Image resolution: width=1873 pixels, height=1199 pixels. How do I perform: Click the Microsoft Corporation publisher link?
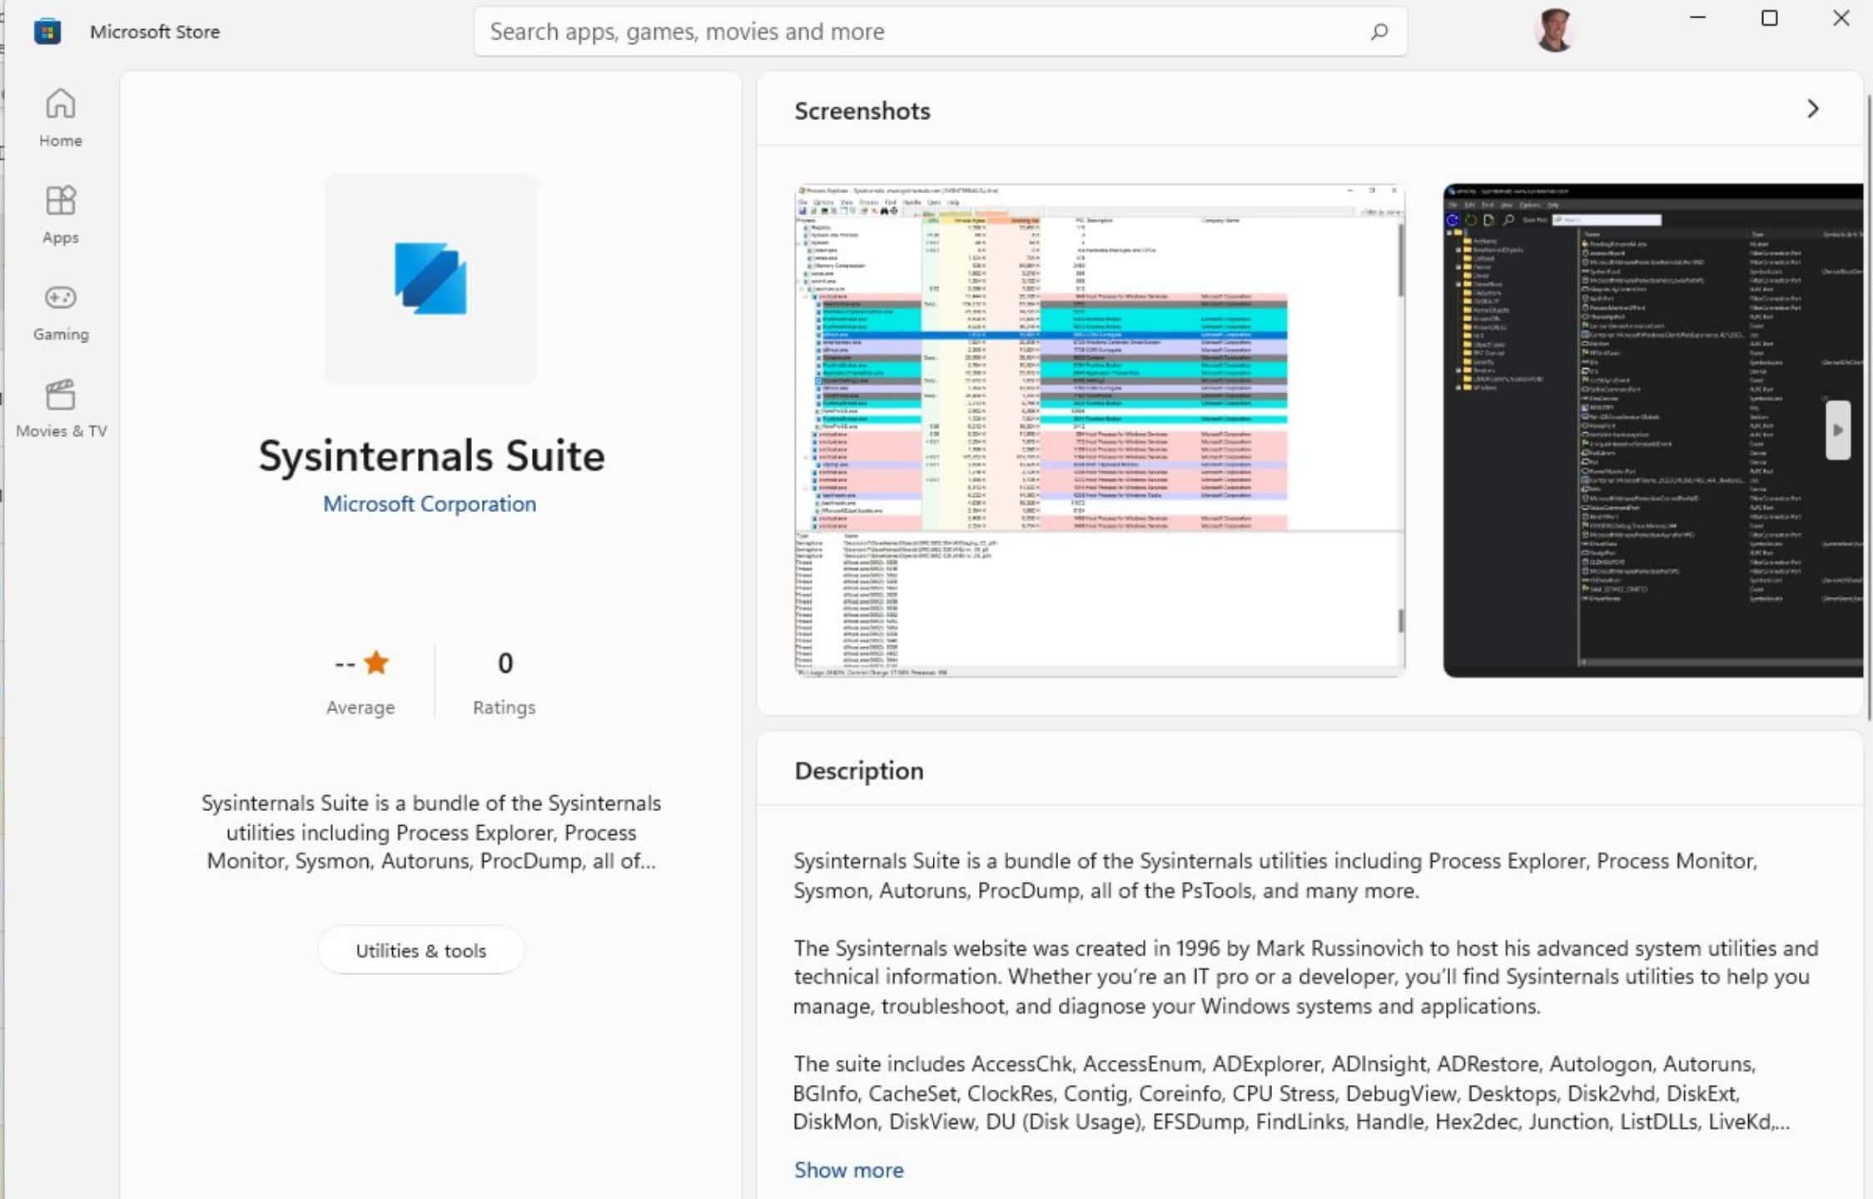tap(430, 503)
